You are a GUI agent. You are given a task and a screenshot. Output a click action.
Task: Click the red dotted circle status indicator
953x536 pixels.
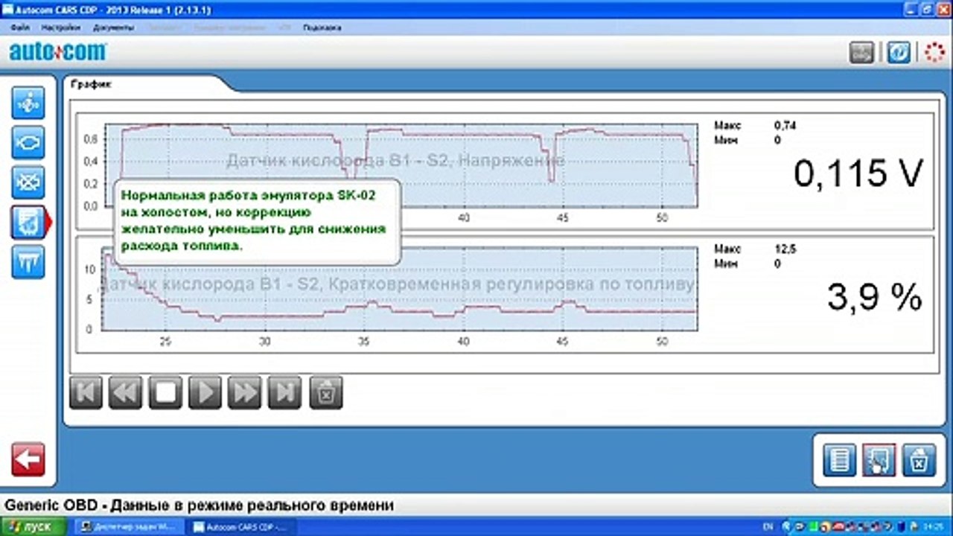tap(934, 53)
